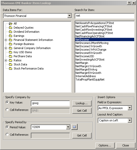Click the company Cell Reference $A$1 field
This screenshot has width=137, height=150.
tap(50, 111)
